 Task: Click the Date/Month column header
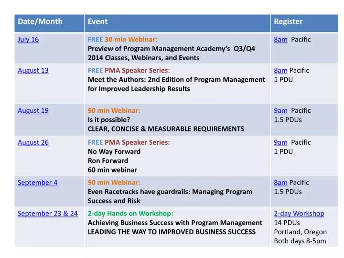[40, 21]
